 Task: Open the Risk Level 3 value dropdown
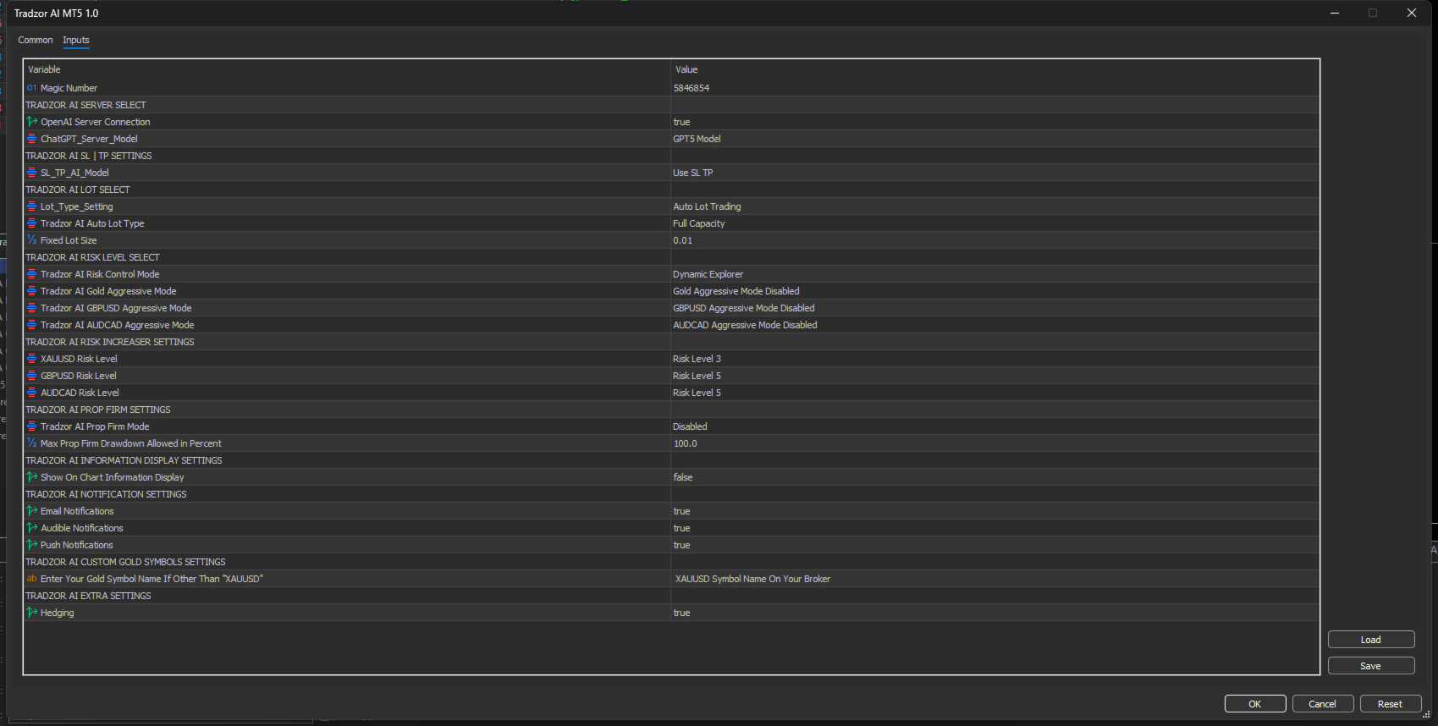pos(994,359)
